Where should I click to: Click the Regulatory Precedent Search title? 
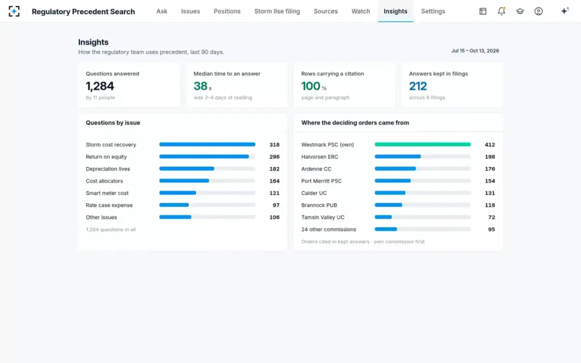tap(83, 12)
